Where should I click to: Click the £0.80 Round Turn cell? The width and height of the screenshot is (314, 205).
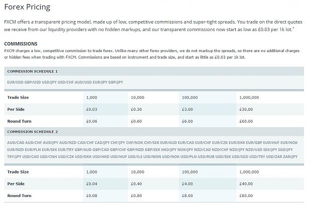[x=136, y=195]
